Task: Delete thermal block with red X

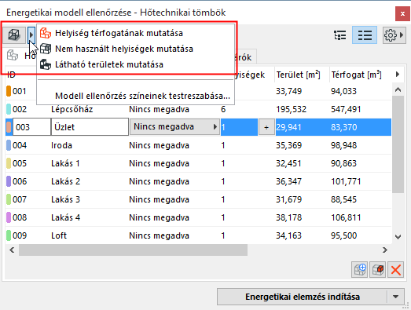Action: point(395,270)
